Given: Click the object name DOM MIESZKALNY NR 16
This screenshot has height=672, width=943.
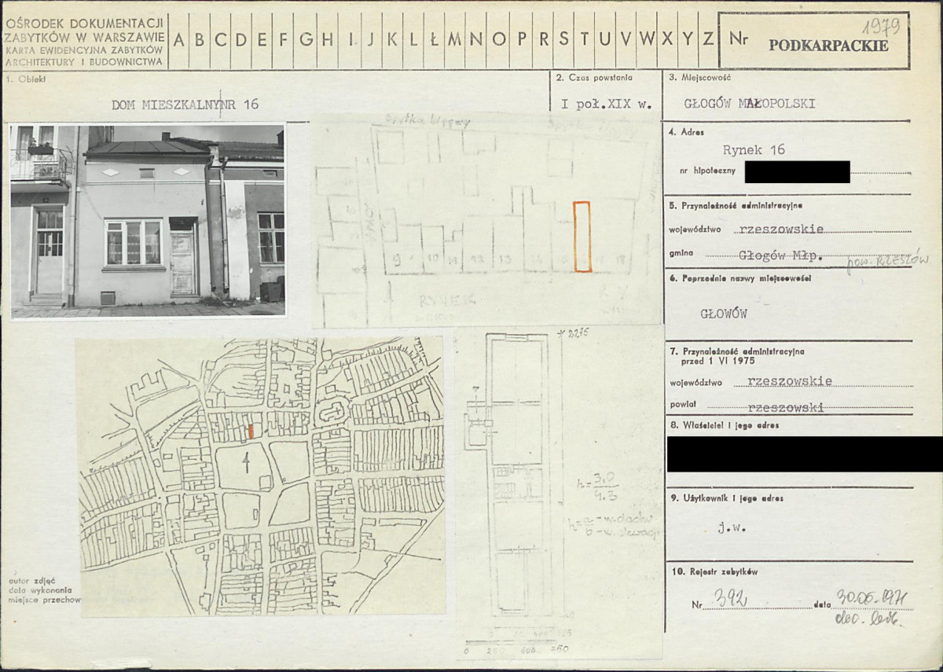Looking at the screenshot, I should click(185, 104).
